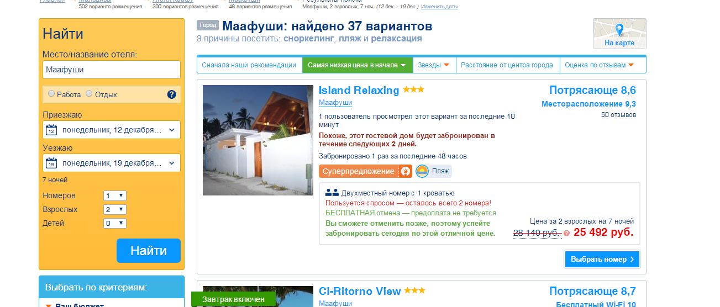
Task: Click the Место/название отеля input field
Action: (112, 70)
